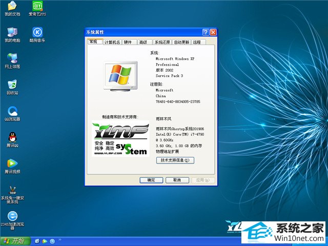Click the help question mark button in the title bar

tap(206, 32)
